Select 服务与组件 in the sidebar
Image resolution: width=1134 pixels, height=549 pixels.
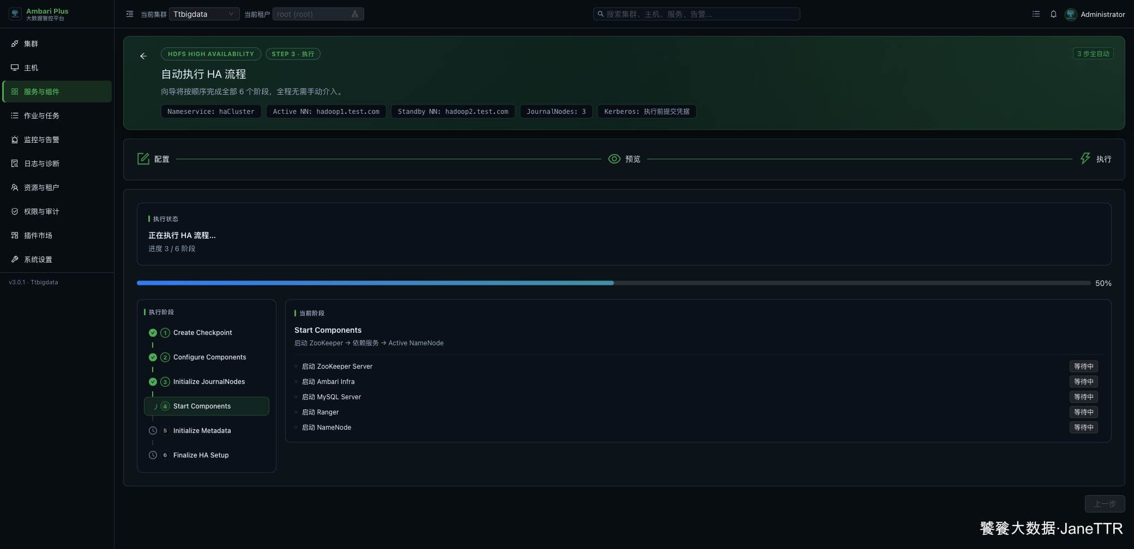(57, 91)
